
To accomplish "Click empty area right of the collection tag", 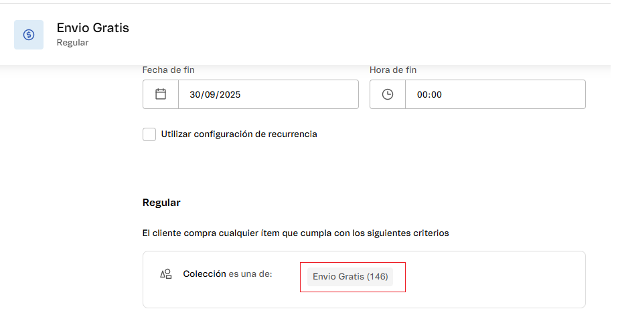I will 495,277.
